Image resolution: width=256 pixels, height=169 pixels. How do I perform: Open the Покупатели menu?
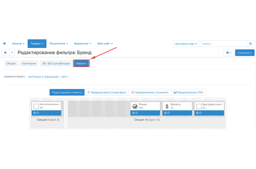pyautogui.click(x=59, y=44)
